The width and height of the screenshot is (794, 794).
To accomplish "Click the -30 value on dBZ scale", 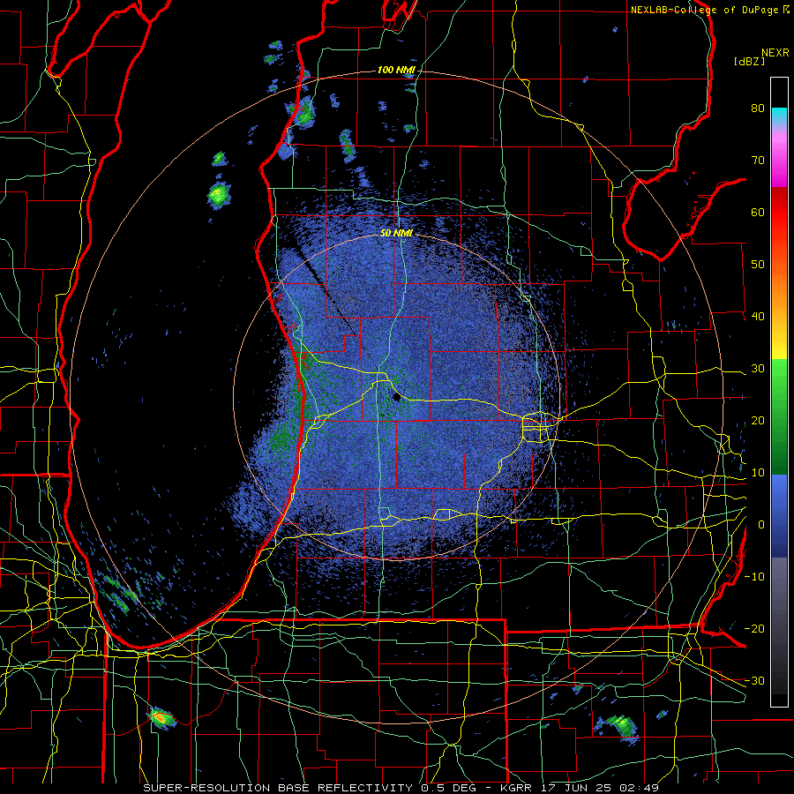I will pos(754,680).
